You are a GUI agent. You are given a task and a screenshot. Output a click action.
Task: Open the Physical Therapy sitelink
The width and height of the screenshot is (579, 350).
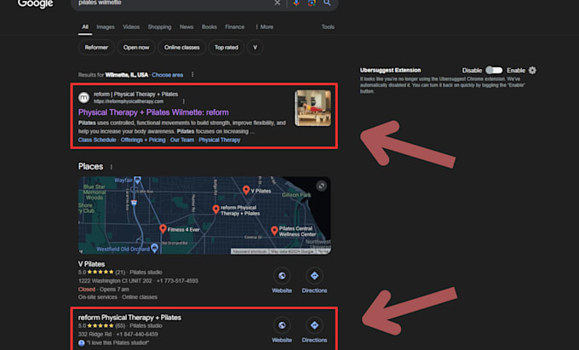click(220, 140)
